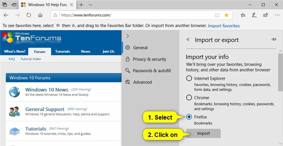
Task: Open the Windows 10 News forum link
Action: coord(47,90)
